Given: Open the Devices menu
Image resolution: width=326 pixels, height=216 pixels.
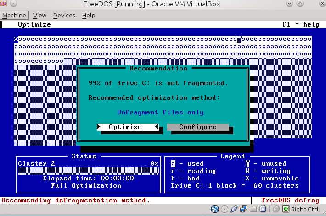Looking at the screenshot, I should (x=64, y=16).
